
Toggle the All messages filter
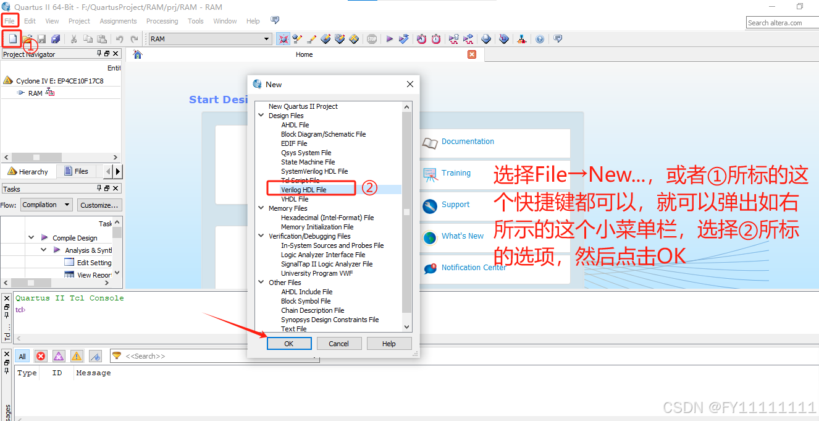coord(22,356)
